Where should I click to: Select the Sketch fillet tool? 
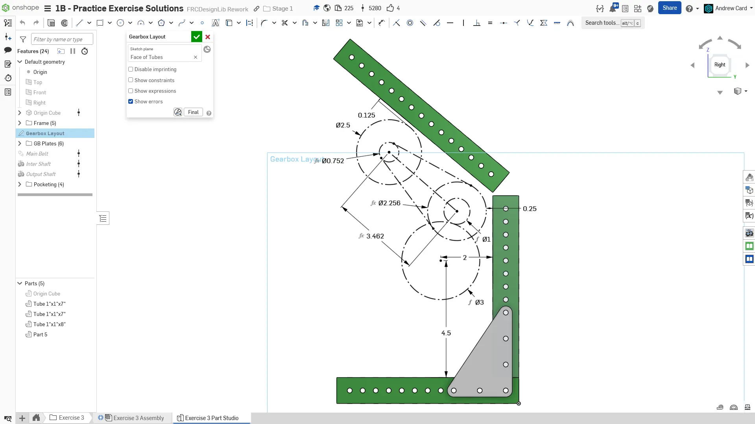coord(264,23)
